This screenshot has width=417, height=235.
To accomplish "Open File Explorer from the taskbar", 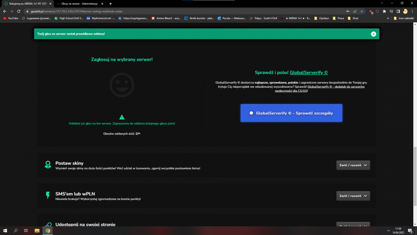I will coord(37,230).
